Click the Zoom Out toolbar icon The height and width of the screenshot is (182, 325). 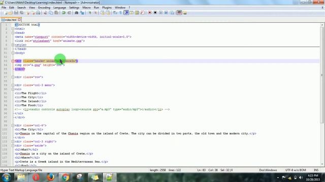click(95, 13)
